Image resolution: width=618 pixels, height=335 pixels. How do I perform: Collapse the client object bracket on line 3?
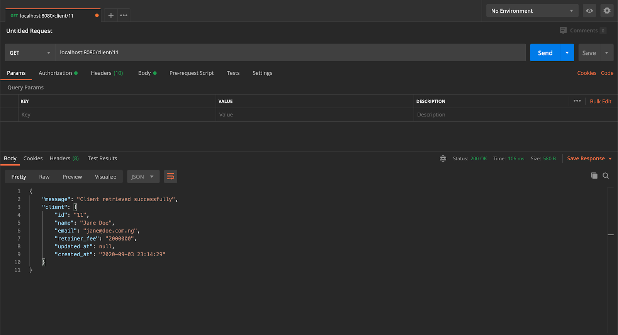(75, 207)
